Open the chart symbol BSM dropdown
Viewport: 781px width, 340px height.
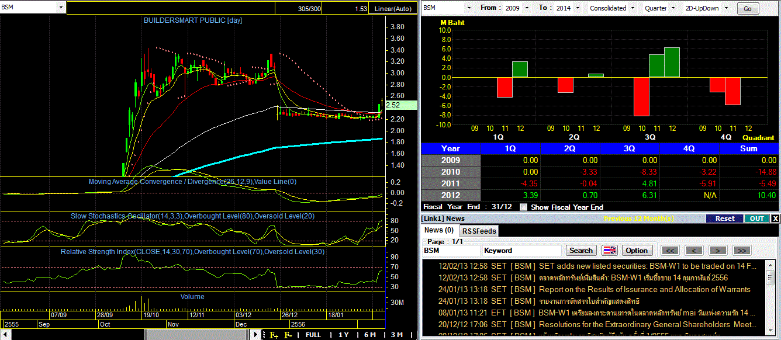pos(61,8)
